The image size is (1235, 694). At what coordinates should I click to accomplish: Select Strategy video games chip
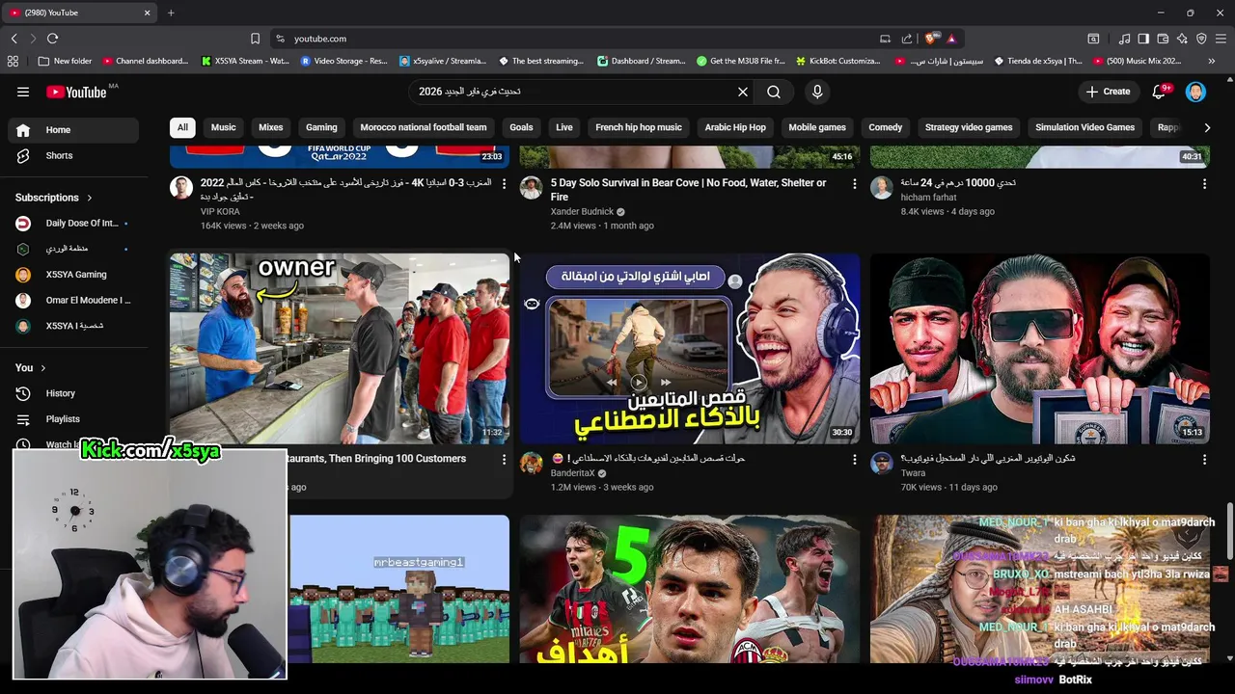coord(969,127)
